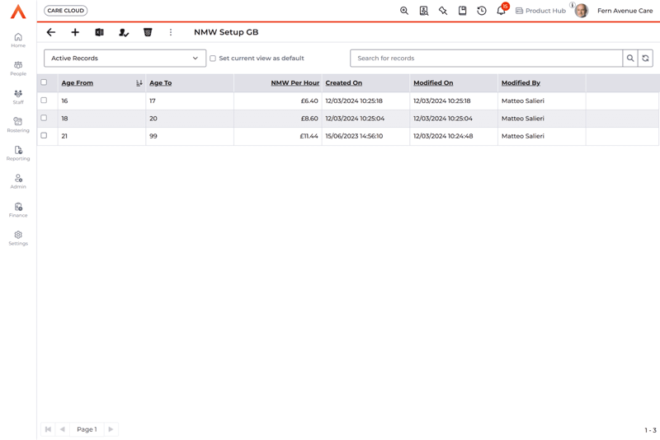This screenshot has width=660, height=440.
Task: Refresh the records list
Action: 645,59
